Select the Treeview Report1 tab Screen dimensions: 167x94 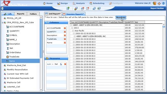pos(74,14)
